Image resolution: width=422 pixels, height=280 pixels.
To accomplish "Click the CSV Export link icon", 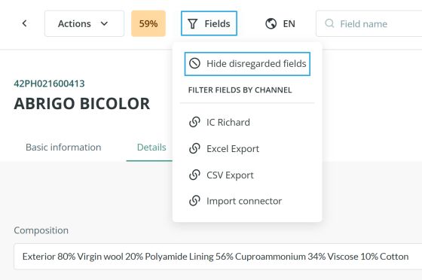I will coord(194,175).
